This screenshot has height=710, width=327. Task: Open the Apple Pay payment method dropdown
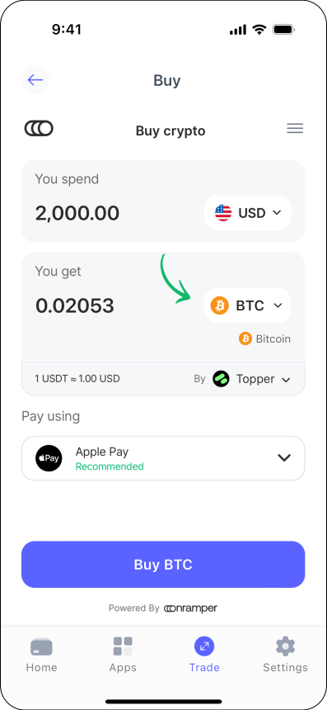coord(163,458)
